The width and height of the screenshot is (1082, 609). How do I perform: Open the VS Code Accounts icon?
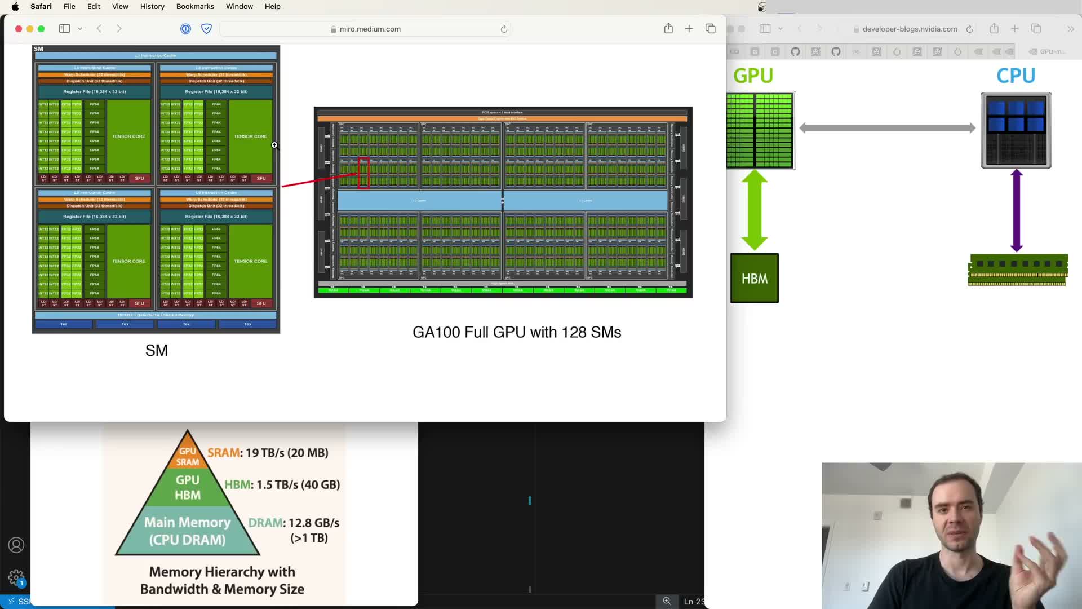pyautogui.click(x=16, y=545)
